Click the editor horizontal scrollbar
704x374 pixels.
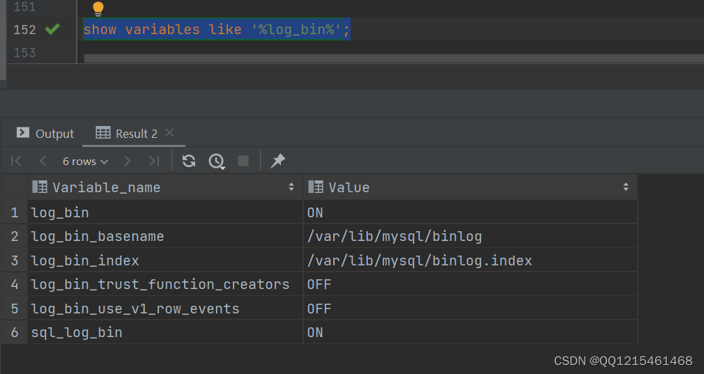point(394,59)
